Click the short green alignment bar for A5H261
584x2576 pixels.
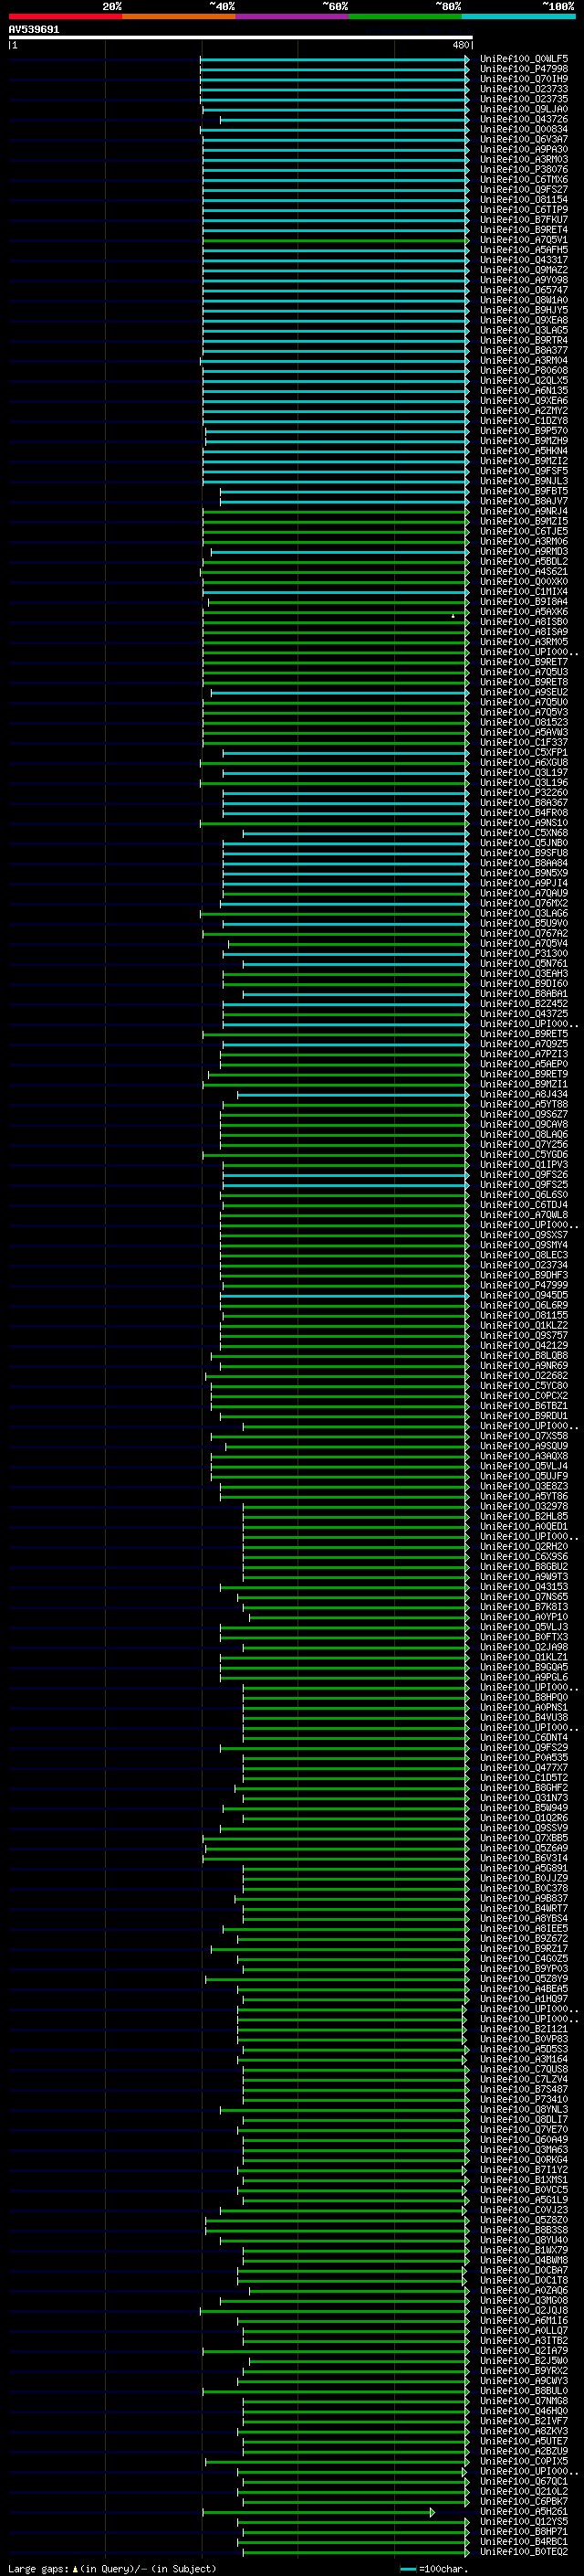point(318,2512)
